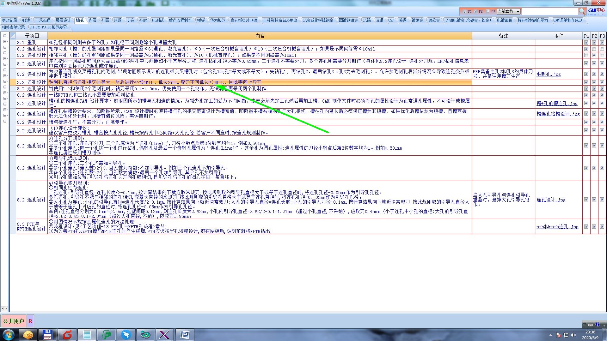
Task: Click the purple X taskbar icon
Action: [x=164, y=334]
